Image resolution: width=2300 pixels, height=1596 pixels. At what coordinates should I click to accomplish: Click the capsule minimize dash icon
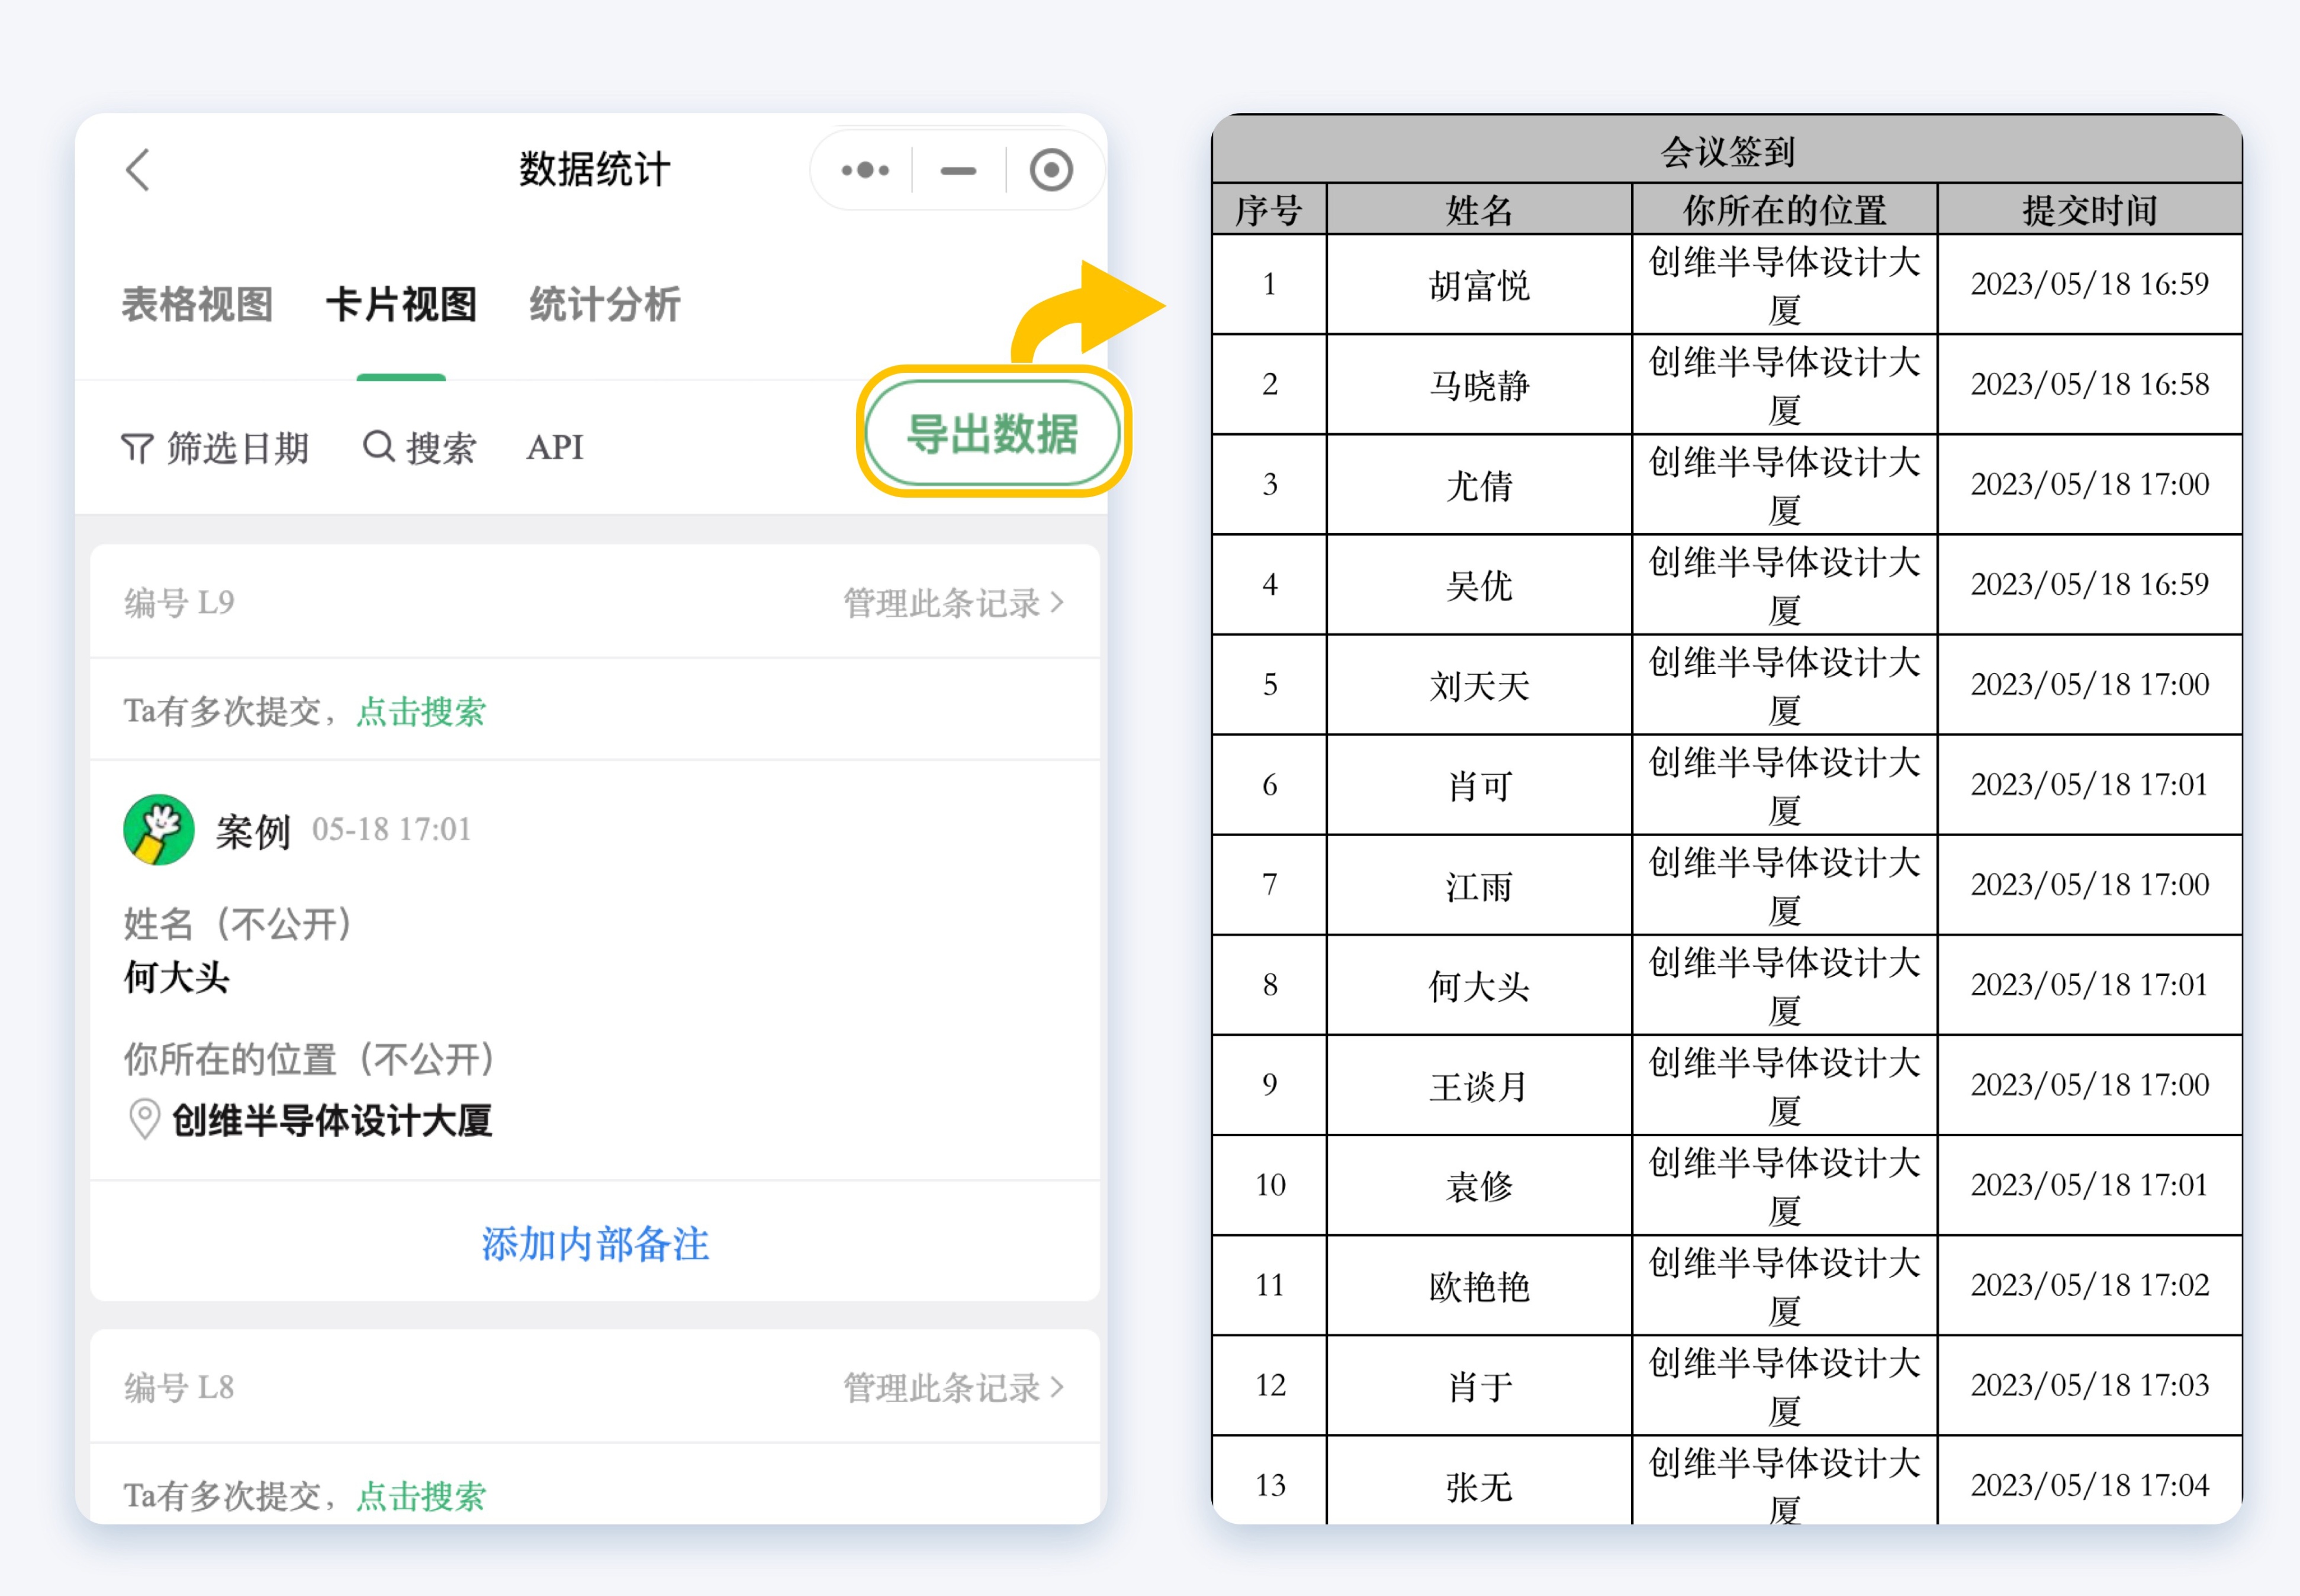957,169
